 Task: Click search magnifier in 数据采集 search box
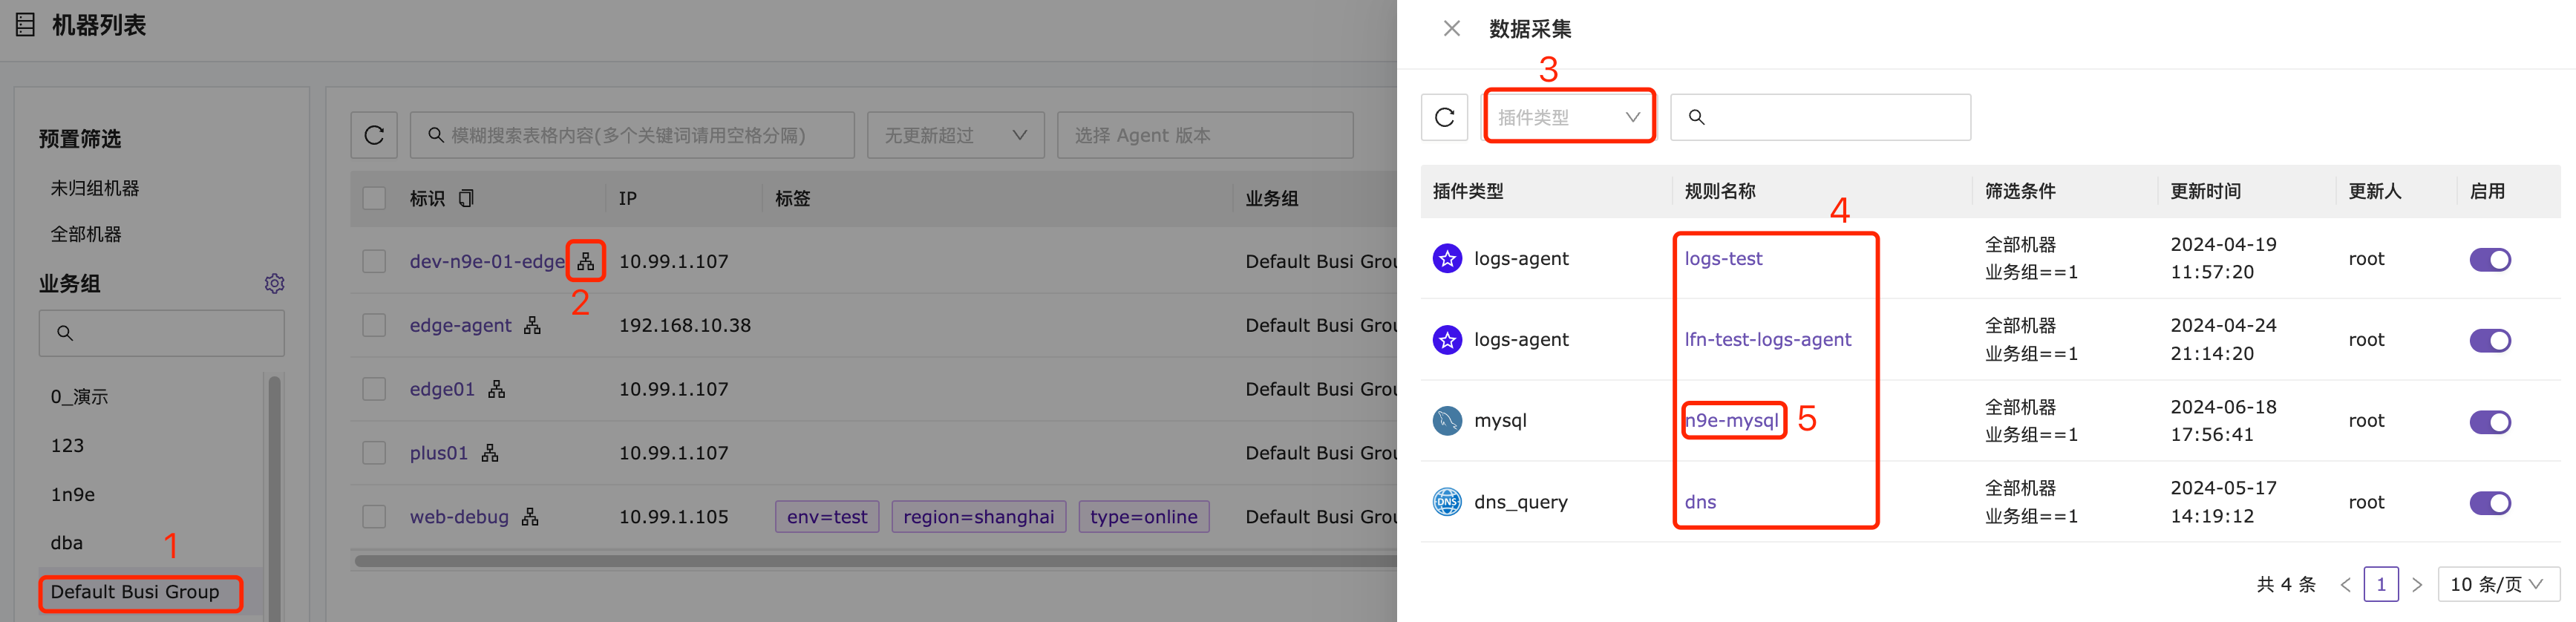click(x=1696, y=117)
